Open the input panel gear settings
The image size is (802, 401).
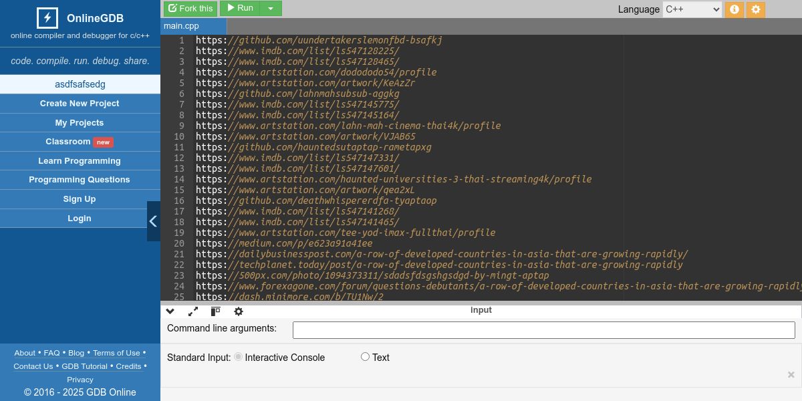[x=239, y=311]
